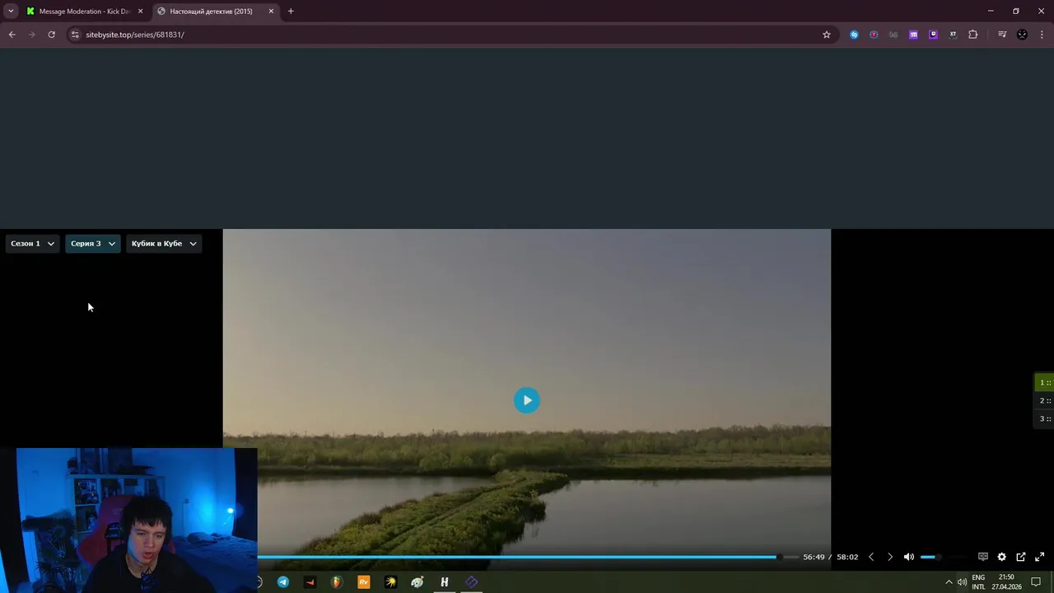Open the browser profile avatar

point(1022,35)
